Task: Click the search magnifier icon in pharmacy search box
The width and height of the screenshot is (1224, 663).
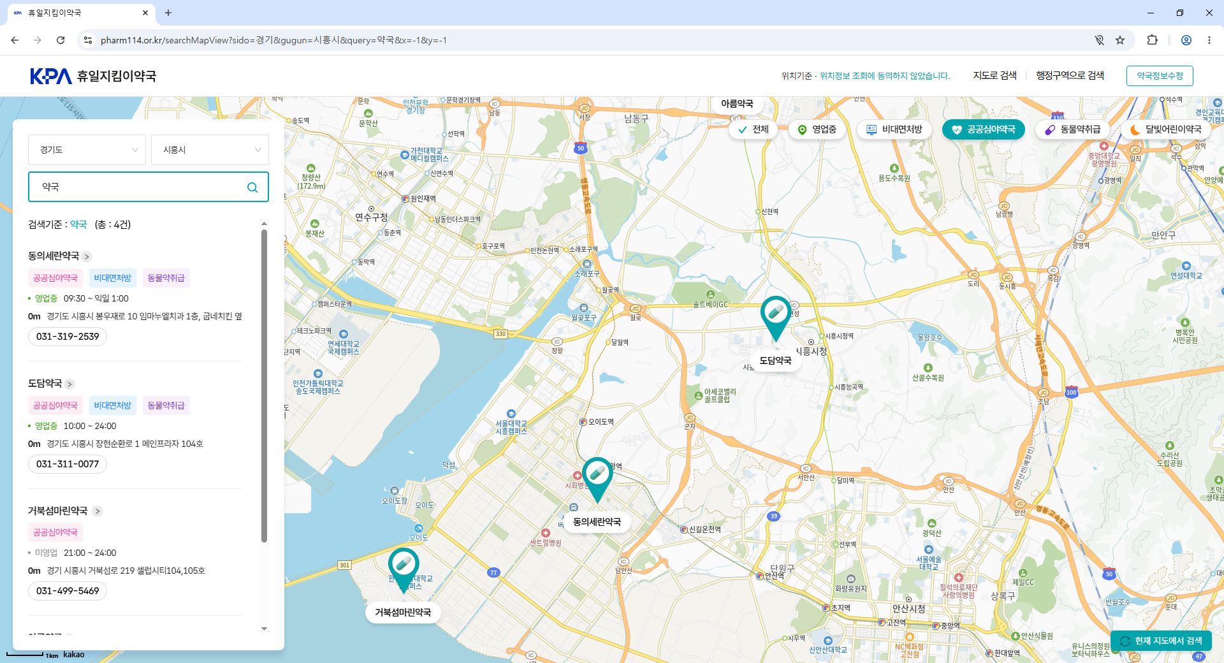Action: [x=252, y=187]
